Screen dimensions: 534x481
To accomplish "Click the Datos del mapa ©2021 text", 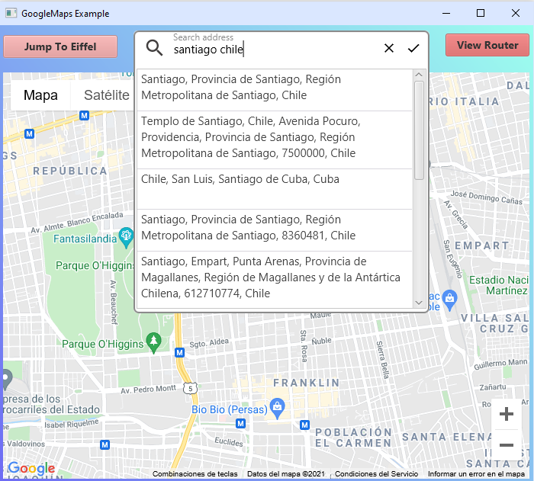I will tap(286, 473).
